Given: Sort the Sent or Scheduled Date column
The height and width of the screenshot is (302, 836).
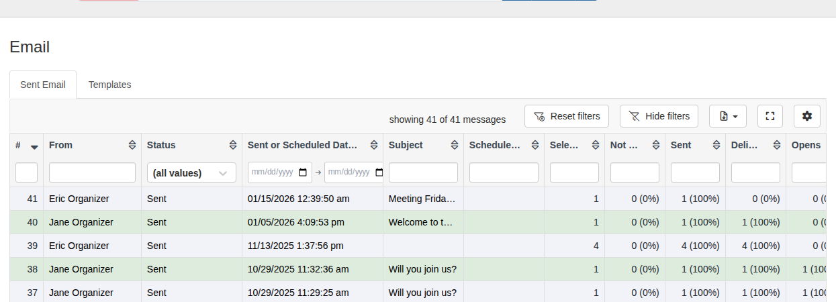Looking at the screenshot, I should pyautogui.click(x=374, y=145).
